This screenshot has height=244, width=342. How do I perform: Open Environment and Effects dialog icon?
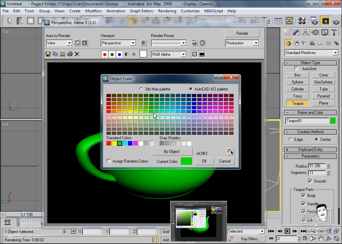click(202, 43)
